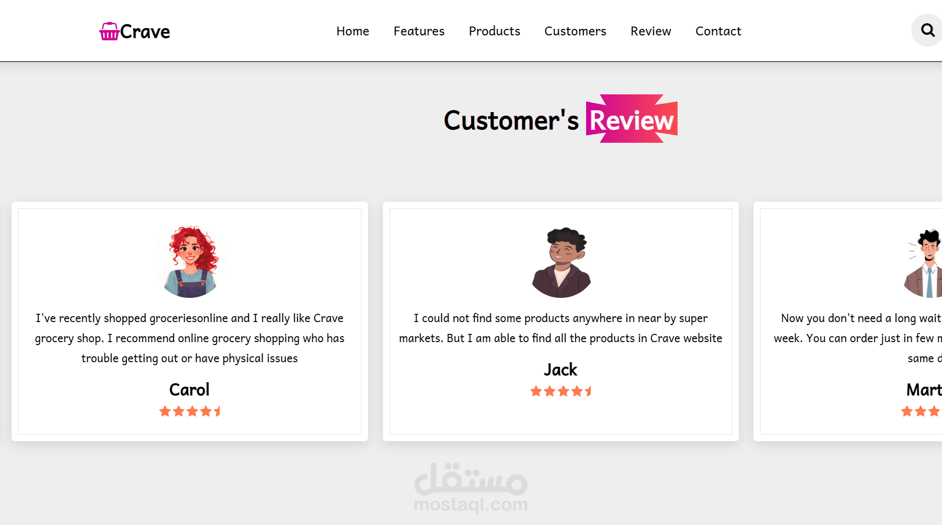The image size is (942, 525).
Task: Click the highlighted Review heading badge
Action: (x=632, y=119)
